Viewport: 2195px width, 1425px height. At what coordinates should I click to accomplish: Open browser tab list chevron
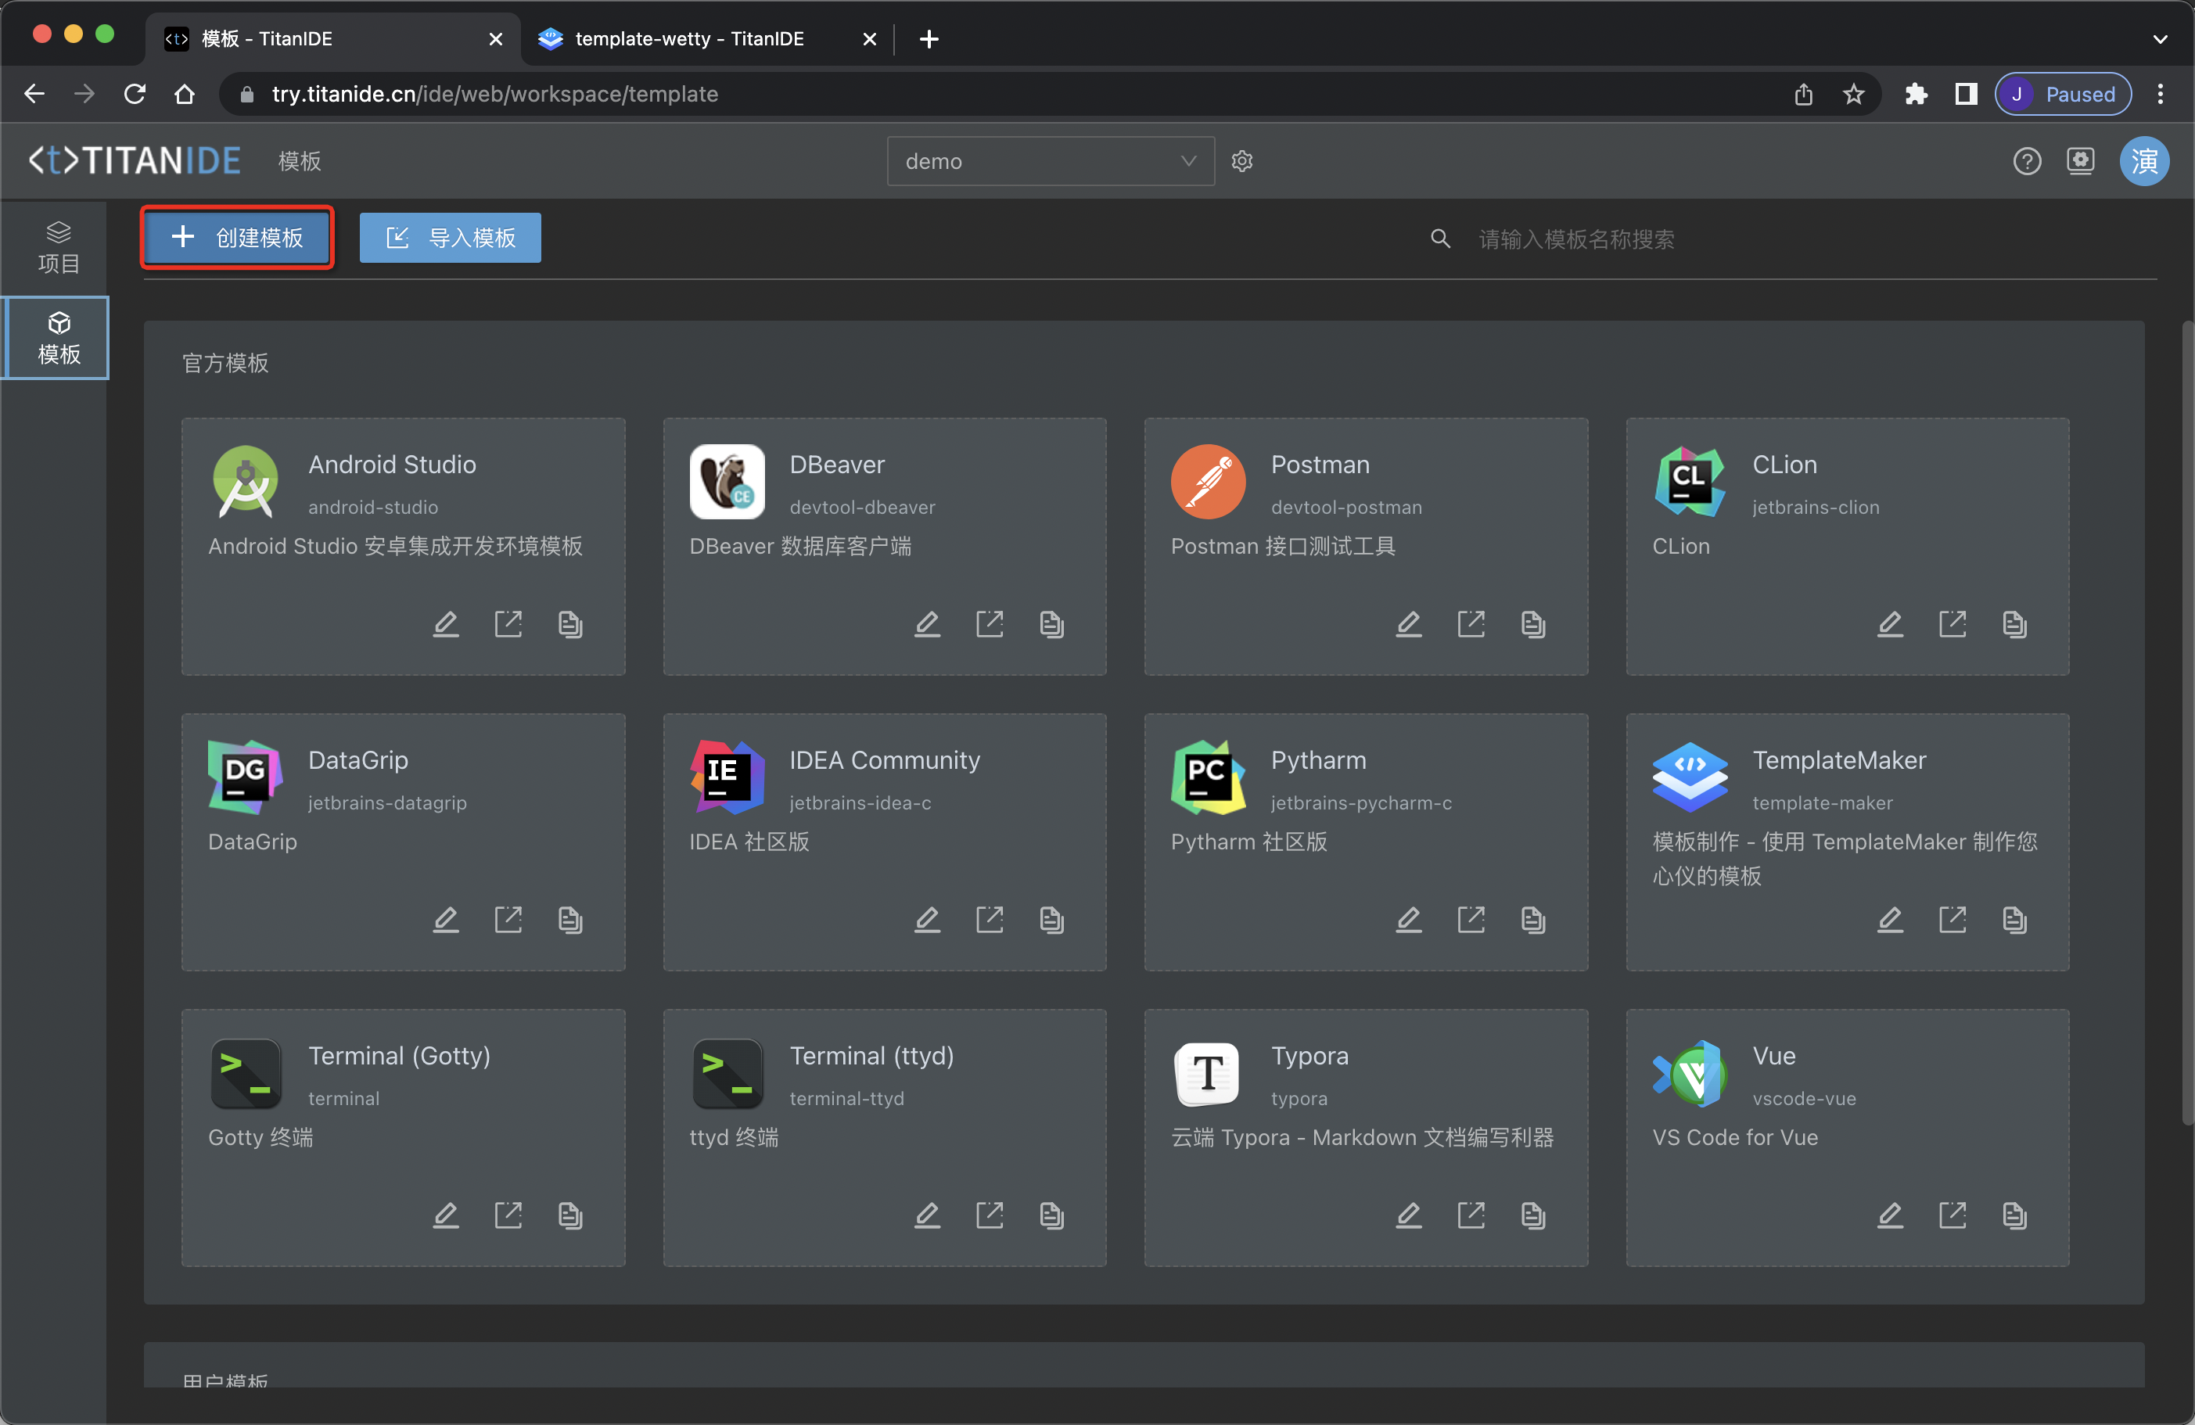click(x=2159, y=39)
